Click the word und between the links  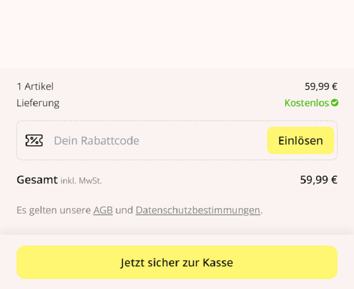pyautogui.click(x=124, y=210)
